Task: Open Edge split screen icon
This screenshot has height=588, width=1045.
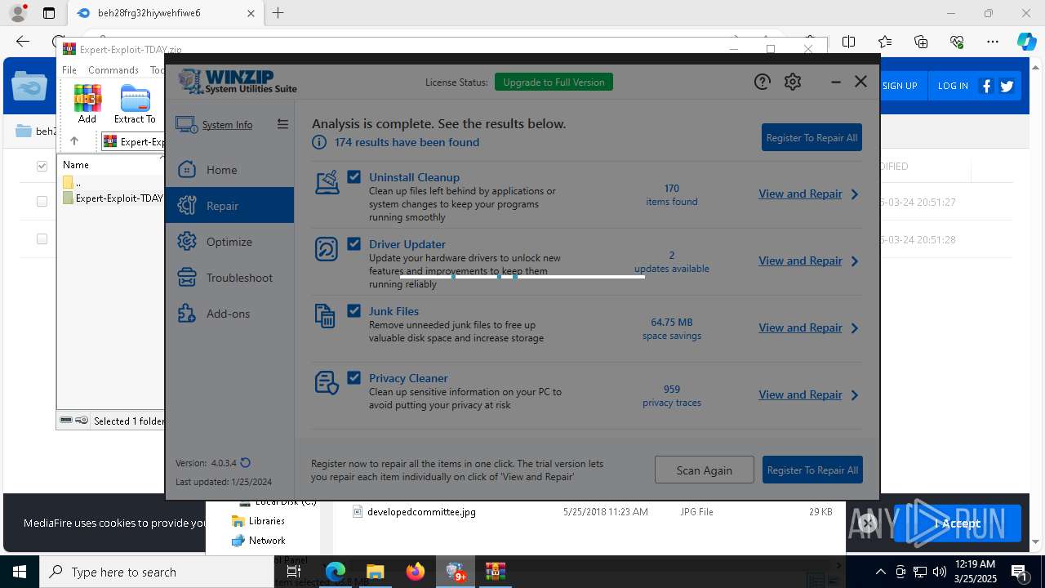Action: (849, 42)
